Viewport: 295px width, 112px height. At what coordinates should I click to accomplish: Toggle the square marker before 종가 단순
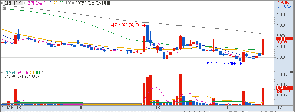[x=25, y=3]
